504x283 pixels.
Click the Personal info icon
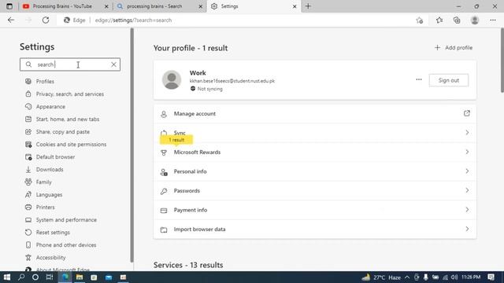coord(164,172)
